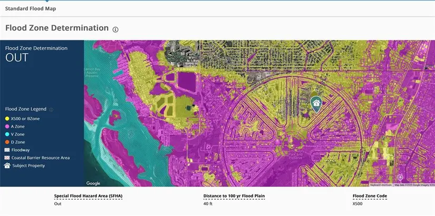Image resolution: width=435 pixels, height=216 pixels.
Task: Click the Floodway hatched legend icon
Action: point(7,150)
